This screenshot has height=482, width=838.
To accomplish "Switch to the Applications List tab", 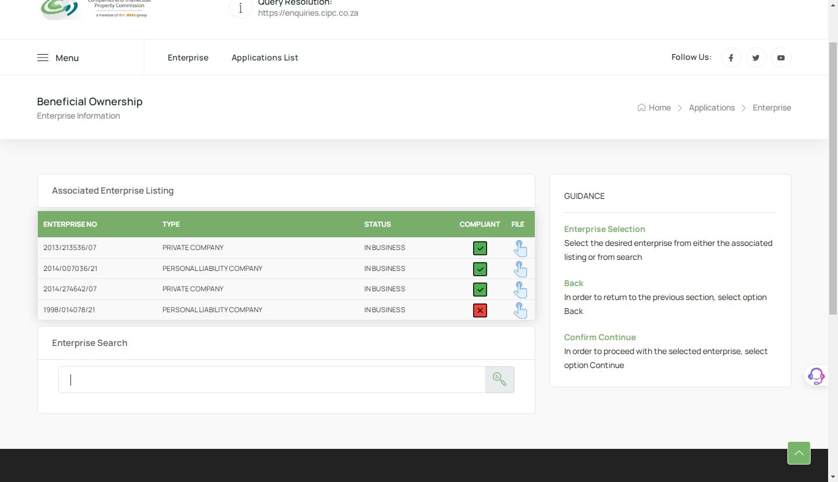I will (265, 57).
